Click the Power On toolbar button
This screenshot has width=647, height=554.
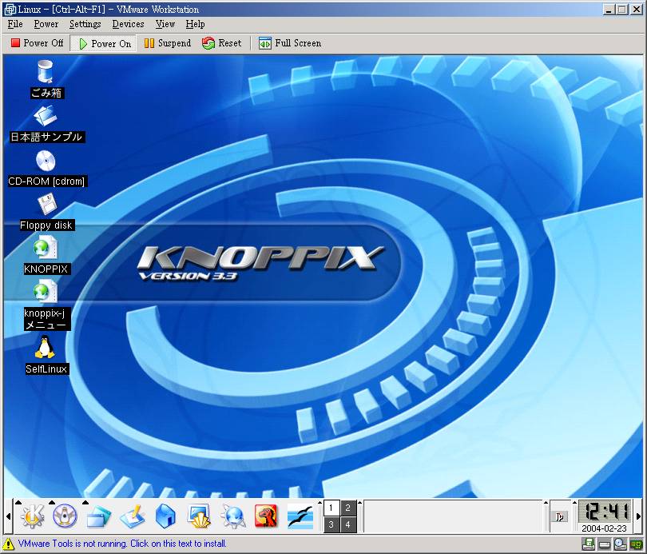(x=104, y=43)
